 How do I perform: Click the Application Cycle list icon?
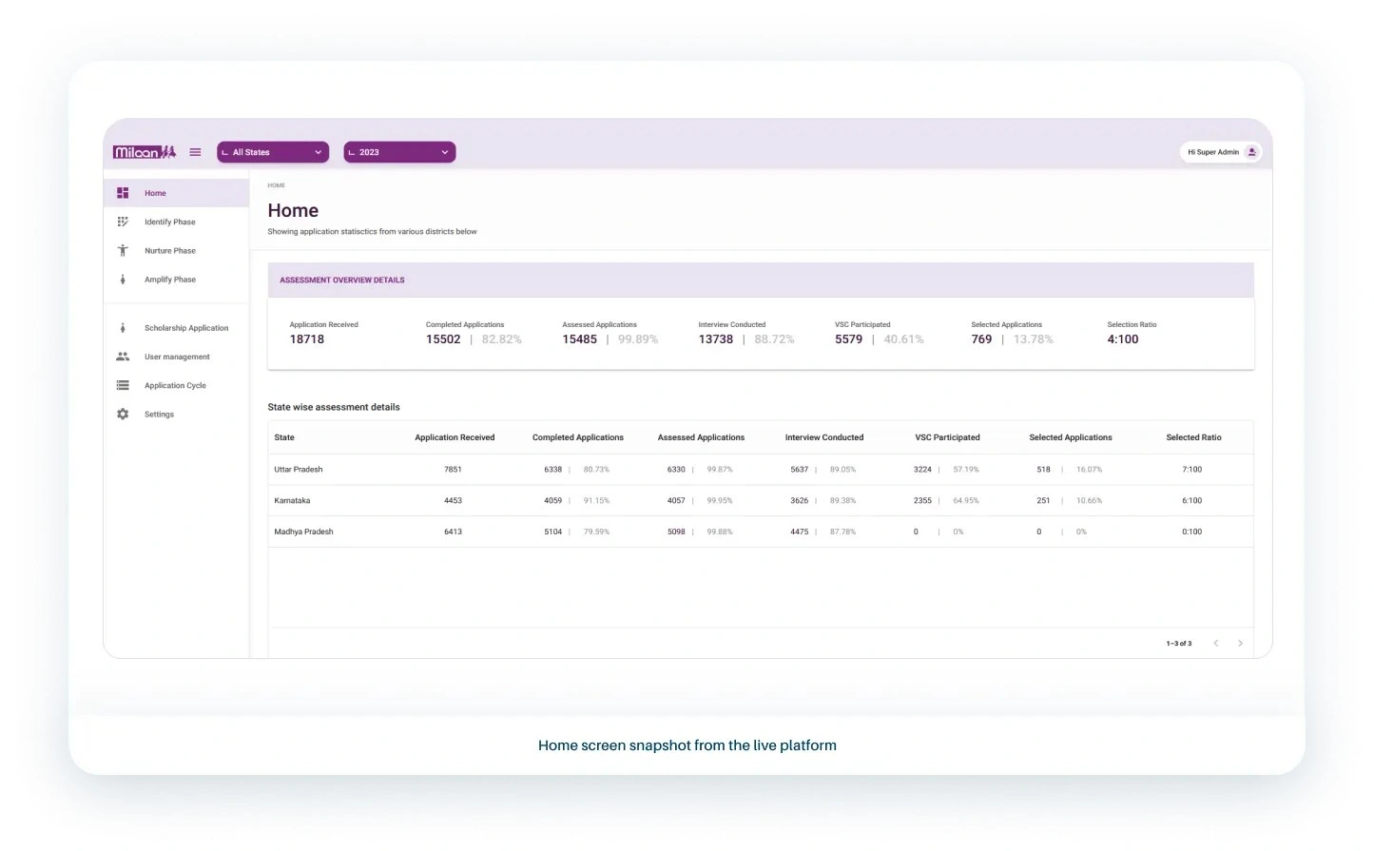pos(123,385)
